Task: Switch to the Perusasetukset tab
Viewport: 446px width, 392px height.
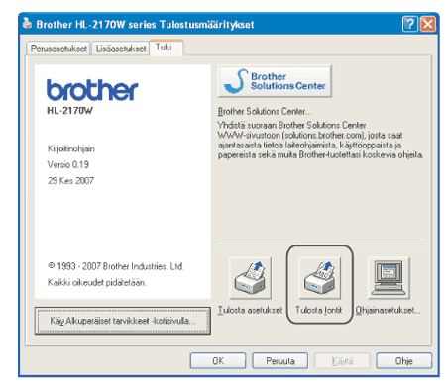Action: (x=58, y=49)
